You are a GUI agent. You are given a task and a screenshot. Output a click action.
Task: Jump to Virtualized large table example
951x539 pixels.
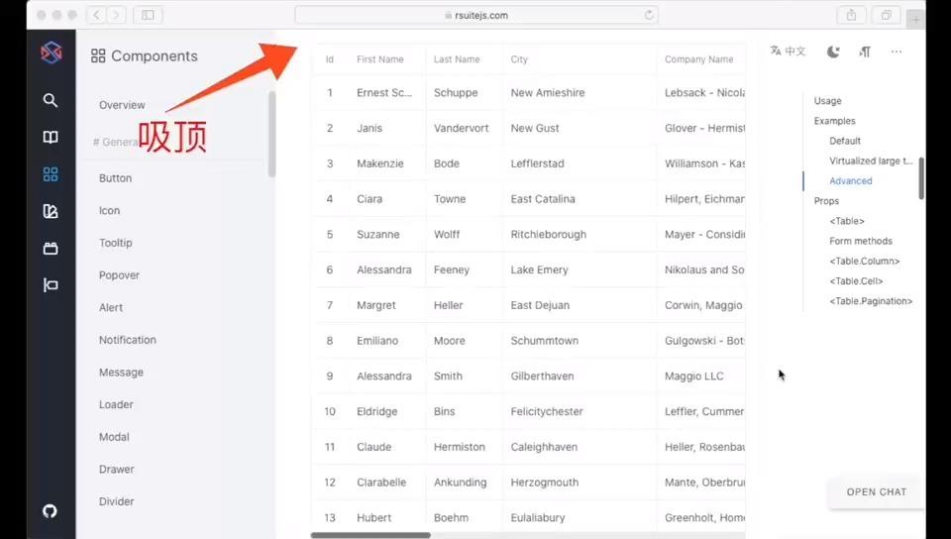(x=871, y=161)
